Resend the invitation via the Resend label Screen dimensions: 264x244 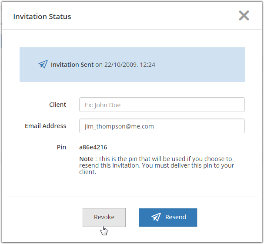(x=175, y=217)
